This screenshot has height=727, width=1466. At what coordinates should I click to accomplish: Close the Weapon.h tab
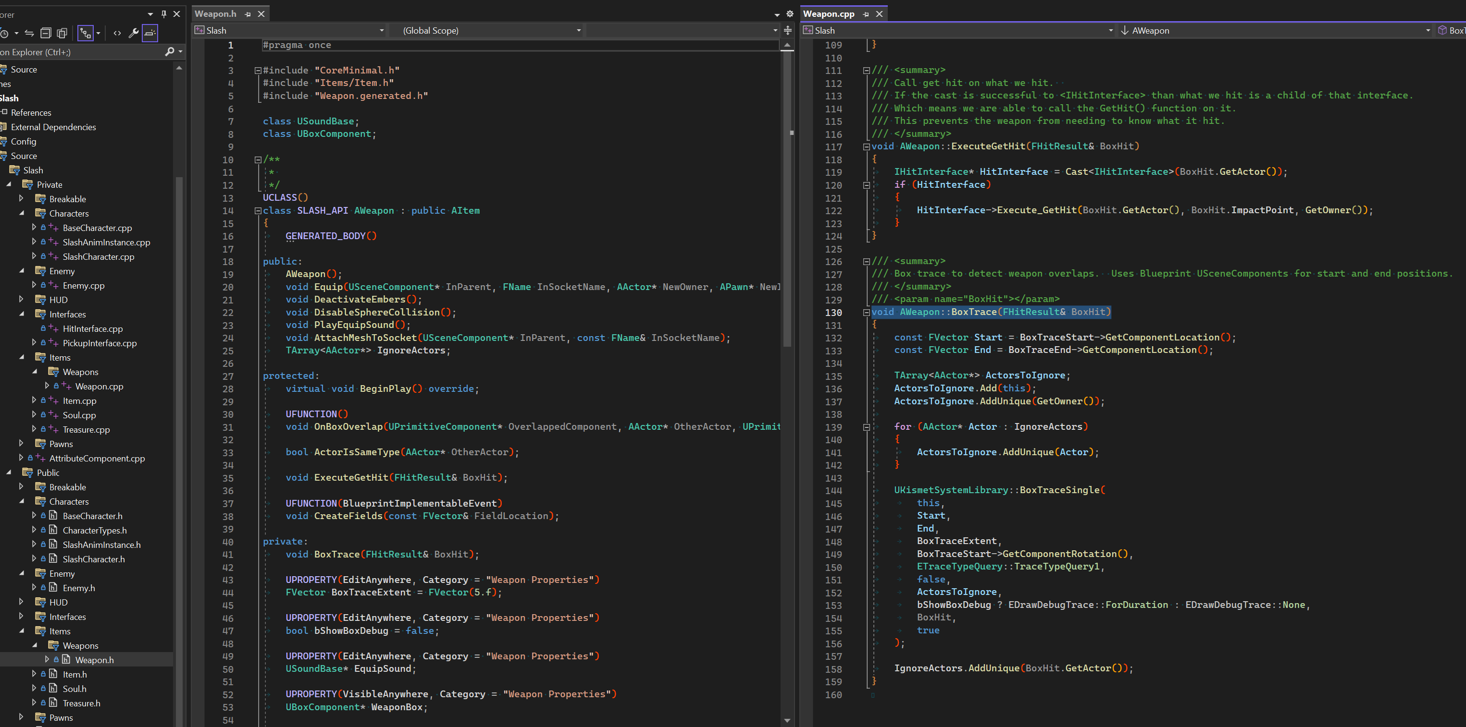click(261, 14)
